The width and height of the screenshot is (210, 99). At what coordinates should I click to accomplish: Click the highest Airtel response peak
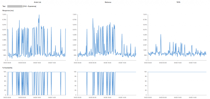[39, 15]
